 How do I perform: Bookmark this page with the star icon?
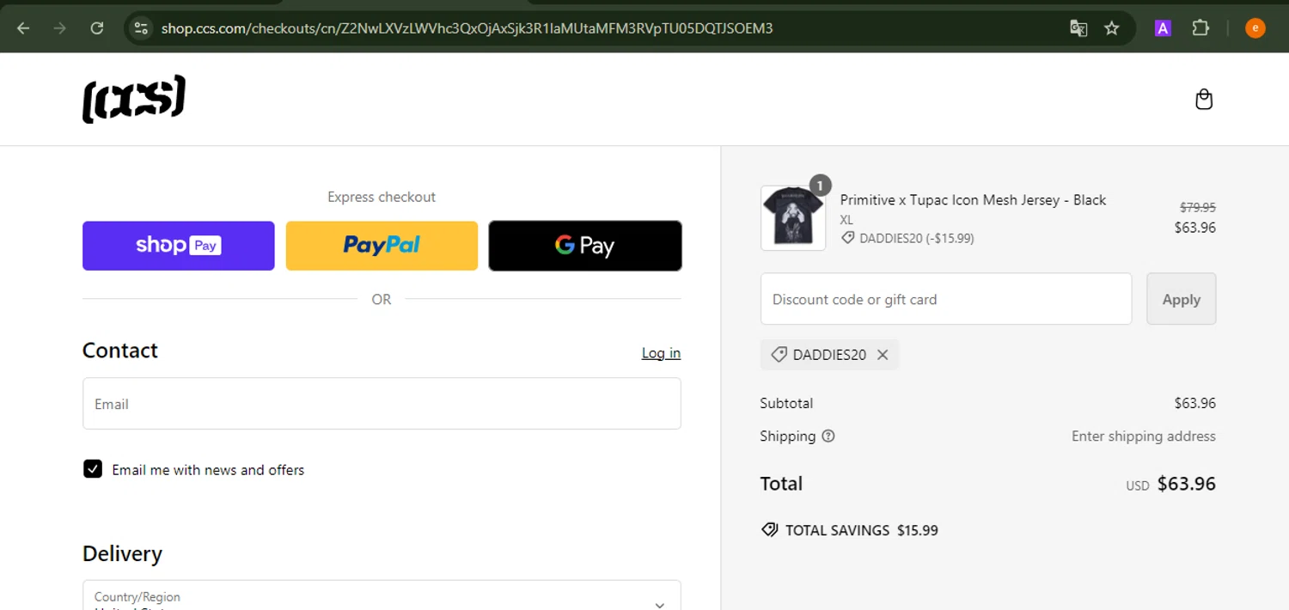(x=1112, y=28)
